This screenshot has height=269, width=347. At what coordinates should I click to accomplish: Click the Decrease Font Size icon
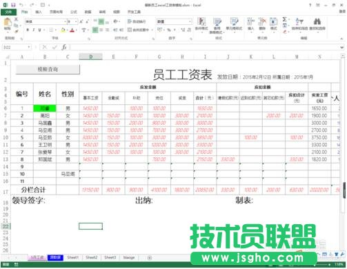[87, 21]
